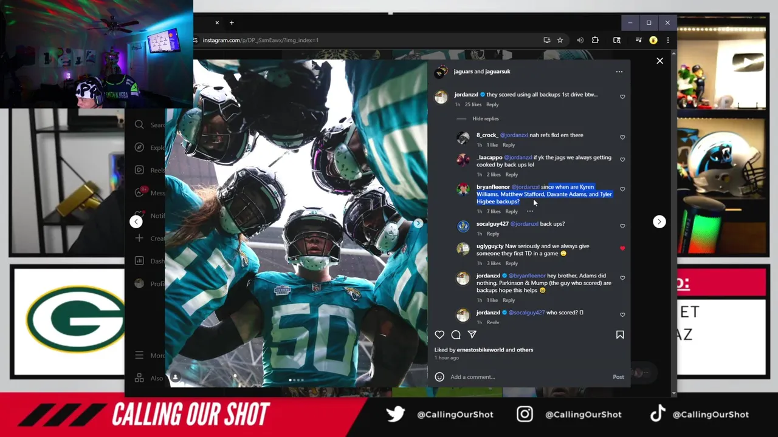Open Messages icon with unread badge
This screenshot has width=778, height=437.
(x=140, y=192)
